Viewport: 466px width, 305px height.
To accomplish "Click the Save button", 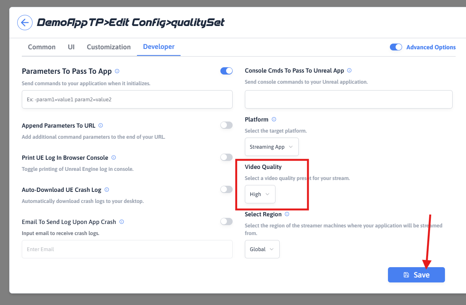I will pyautogui.click(x=416, y=275).
